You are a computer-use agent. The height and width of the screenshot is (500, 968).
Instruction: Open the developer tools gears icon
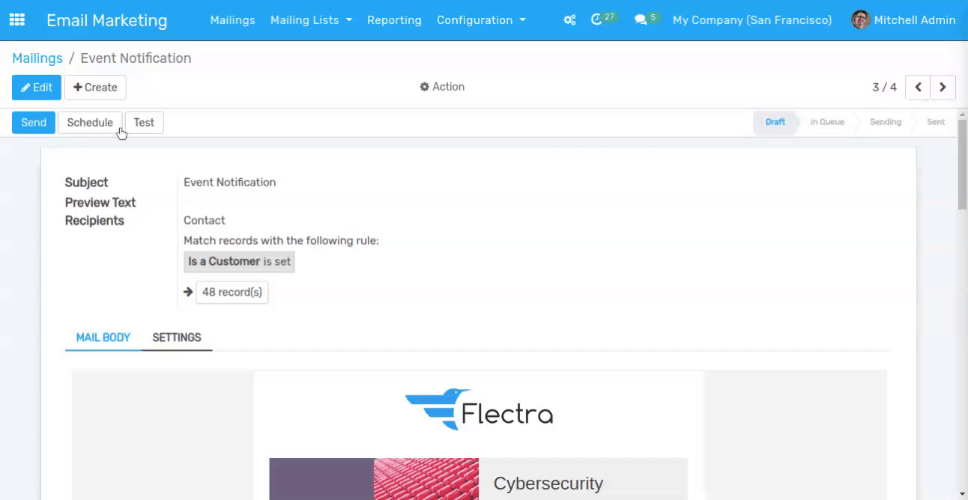(569, 20)
